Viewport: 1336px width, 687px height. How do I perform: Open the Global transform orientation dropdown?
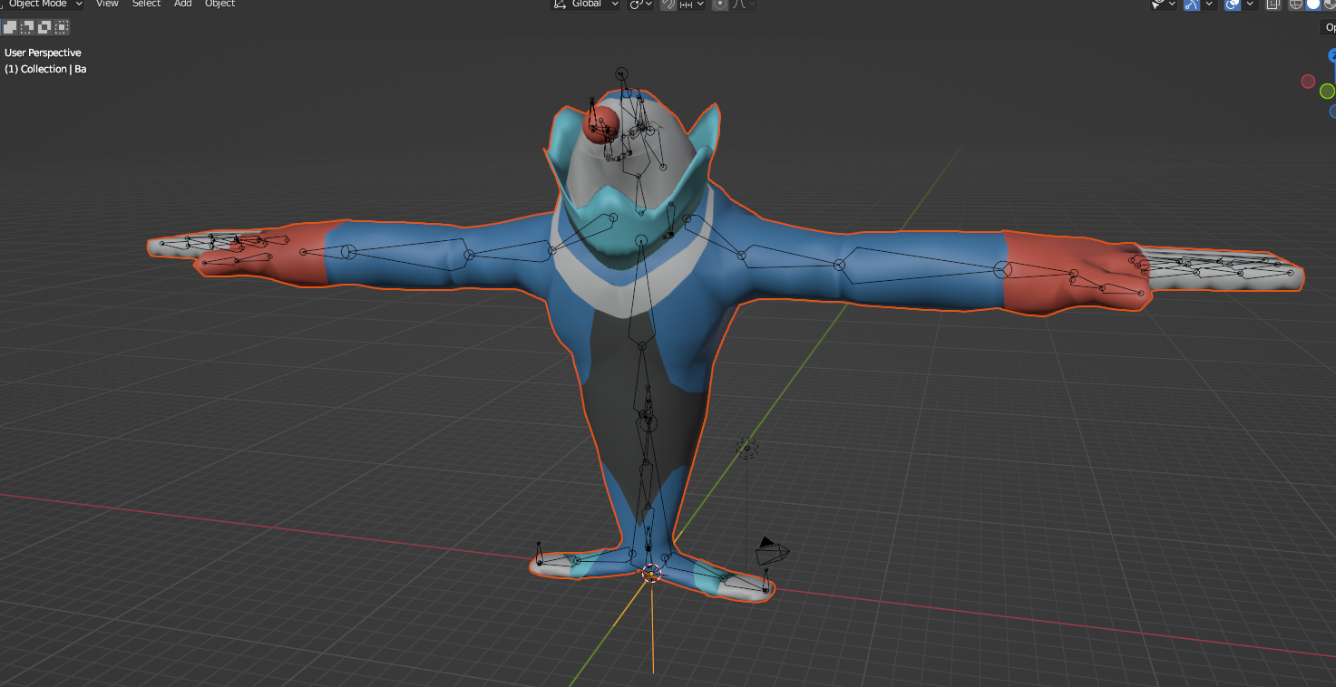coord(586,5)
